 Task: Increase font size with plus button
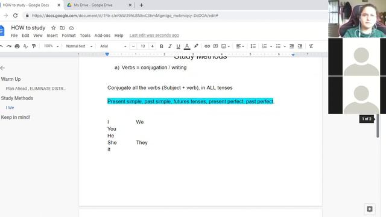click(x=153, y=46)
